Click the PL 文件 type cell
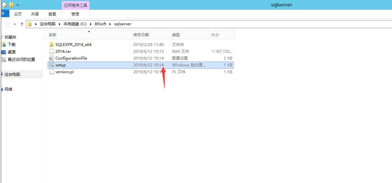Viewport: 392px width, 183px height. [x=179, y=72]
